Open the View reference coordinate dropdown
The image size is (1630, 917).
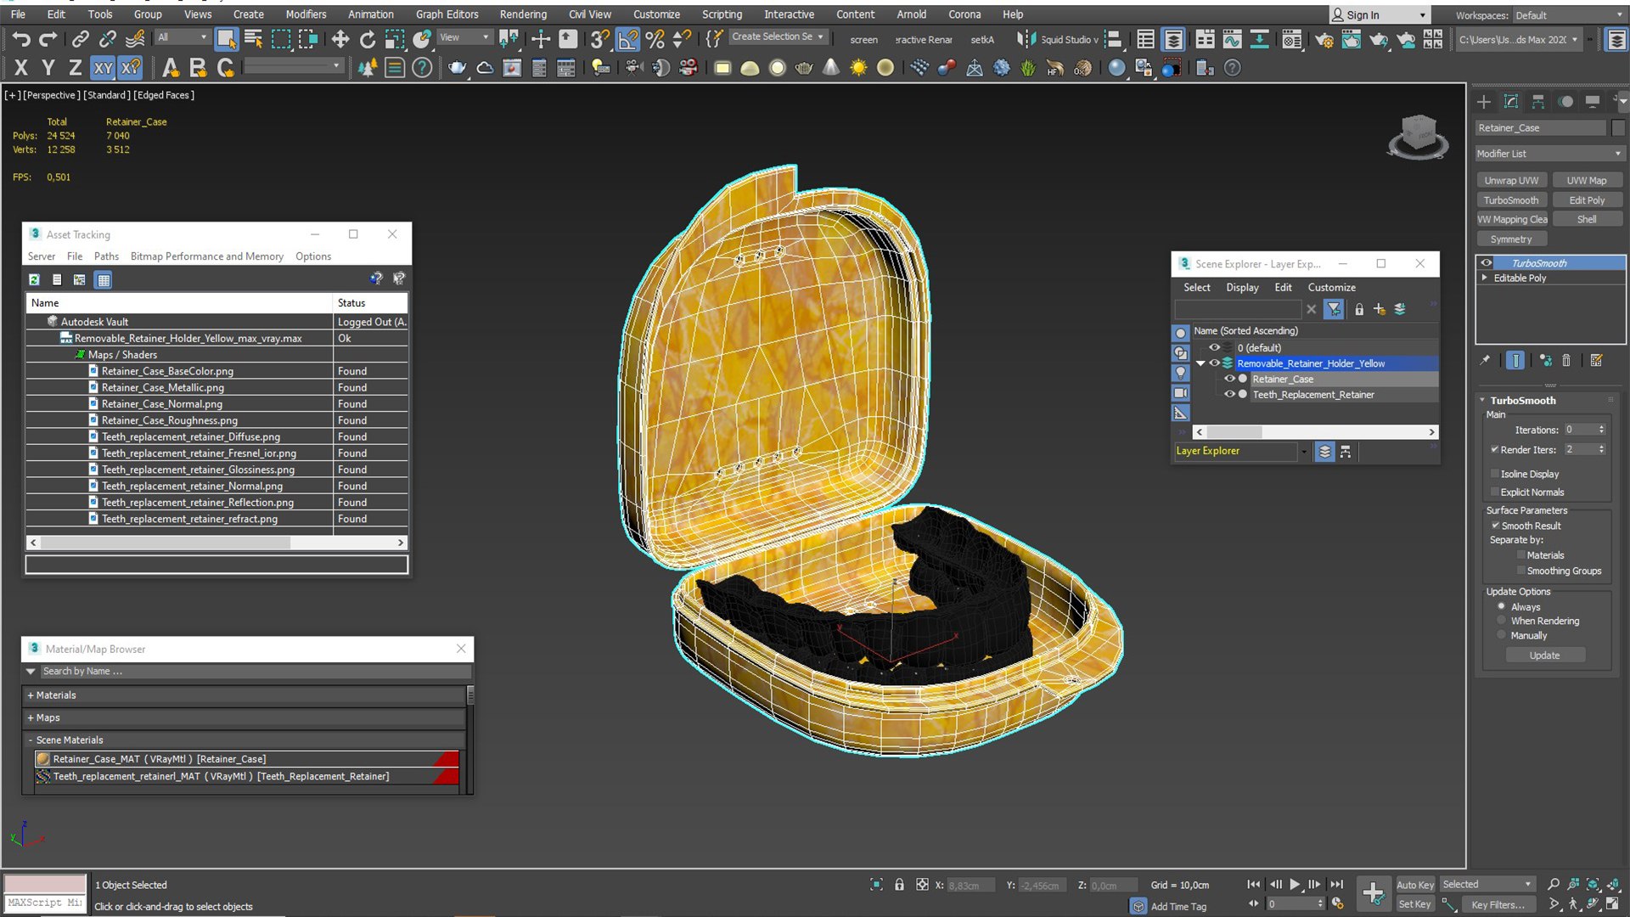pyautogui.click(x=464, y=37)
